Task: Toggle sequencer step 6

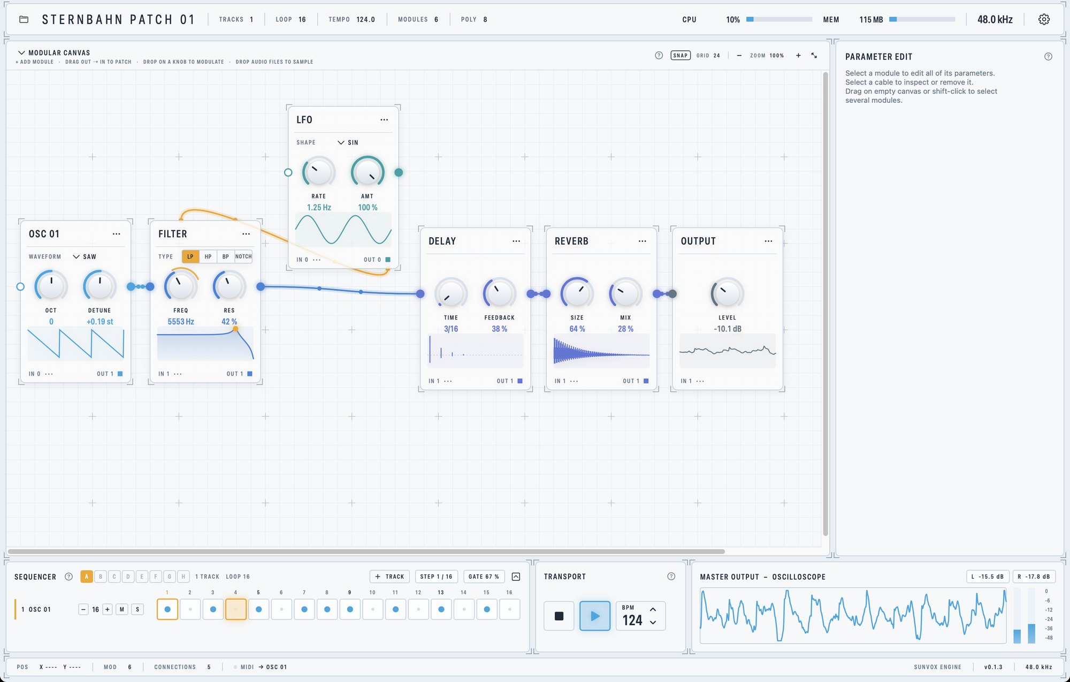Action: coord(281,609)
